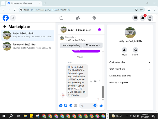Open the Chrome profile icon
The width and height of the screenshot is (158, 119).
[149, 10]
